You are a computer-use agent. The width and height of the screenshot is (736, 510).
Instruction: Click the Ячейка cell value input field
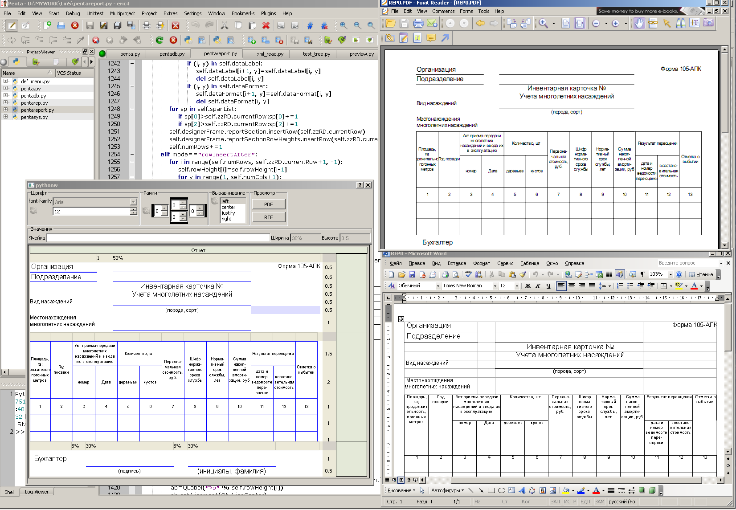pos(158,238)
